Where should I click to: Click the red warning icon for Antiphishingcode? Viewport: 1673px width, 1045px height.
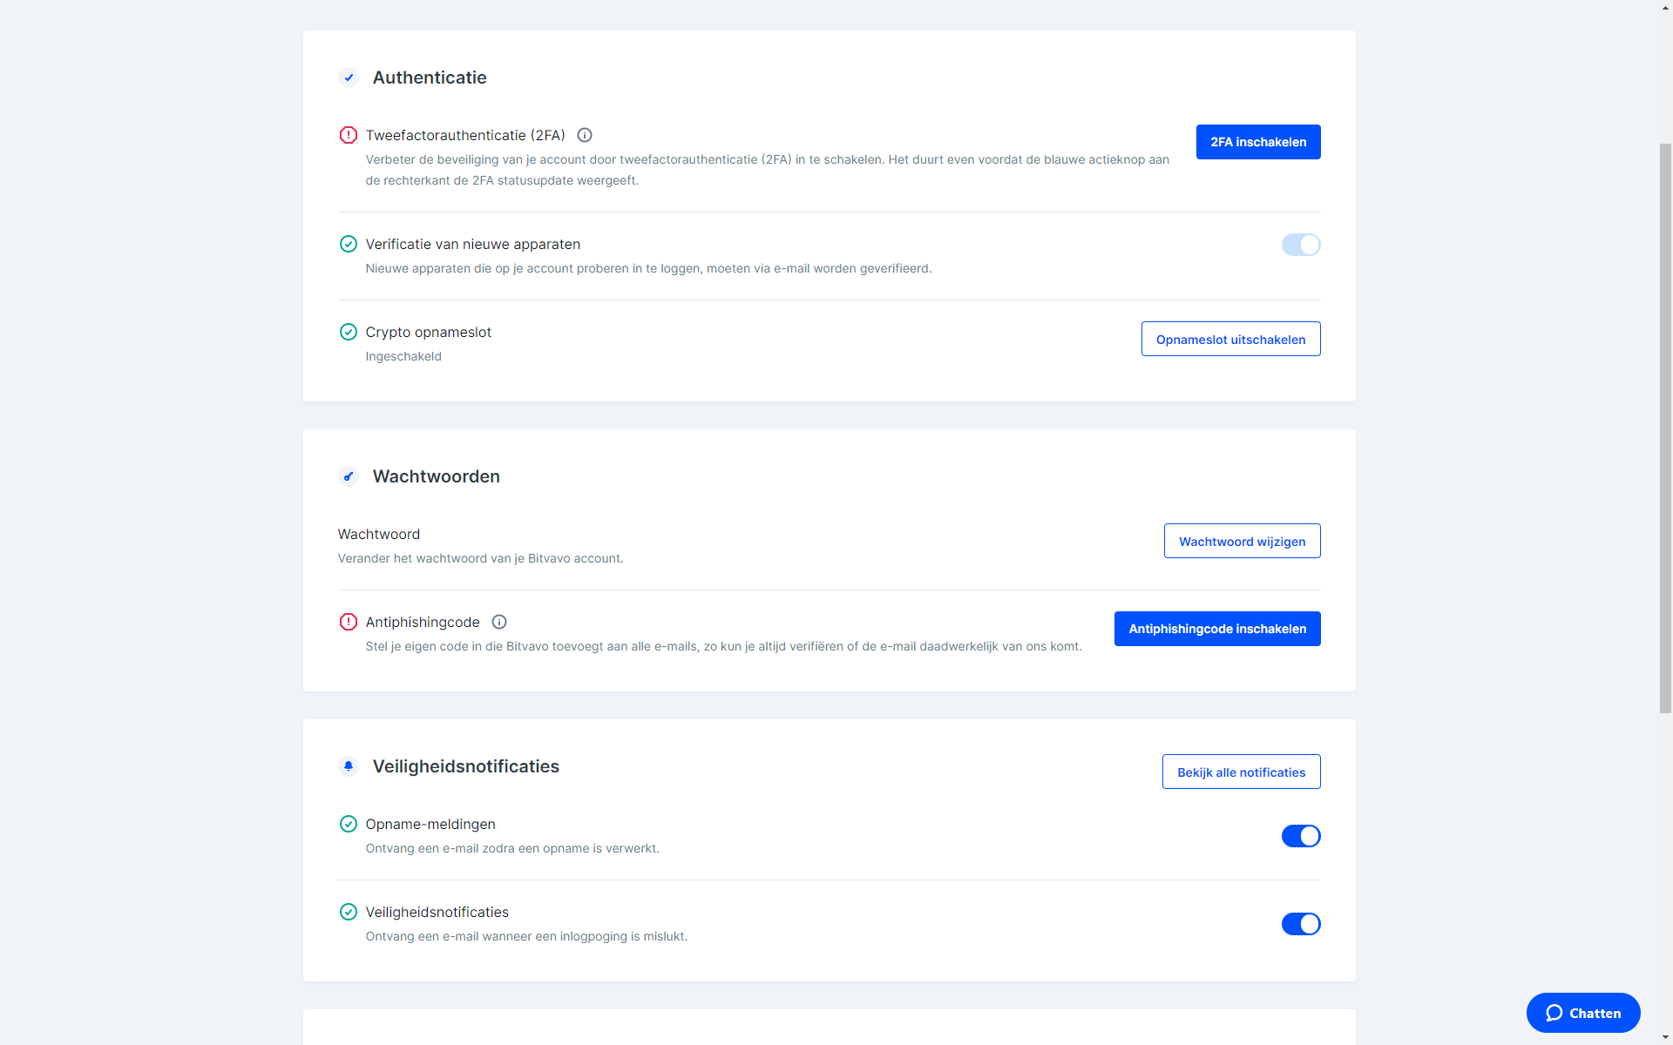348,622
